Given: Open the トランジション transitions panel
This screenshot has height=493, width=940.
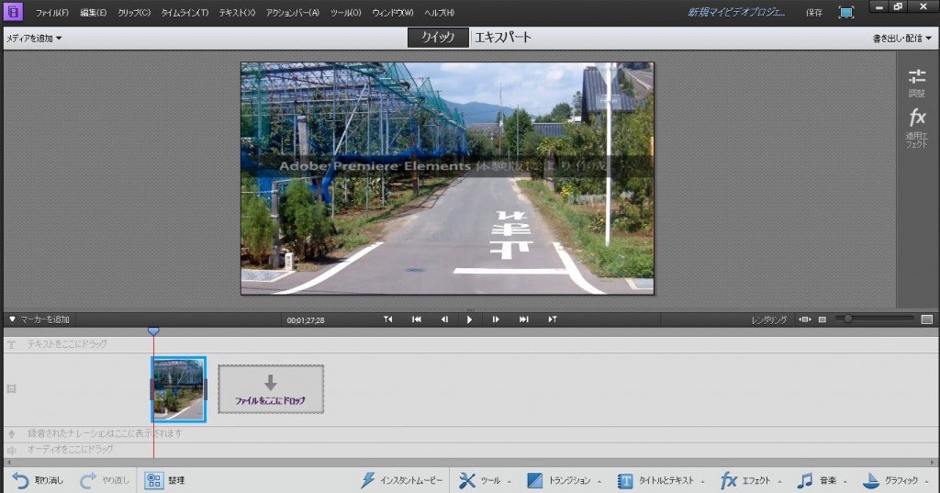Looking at the screenshot, I should point(564,480).
